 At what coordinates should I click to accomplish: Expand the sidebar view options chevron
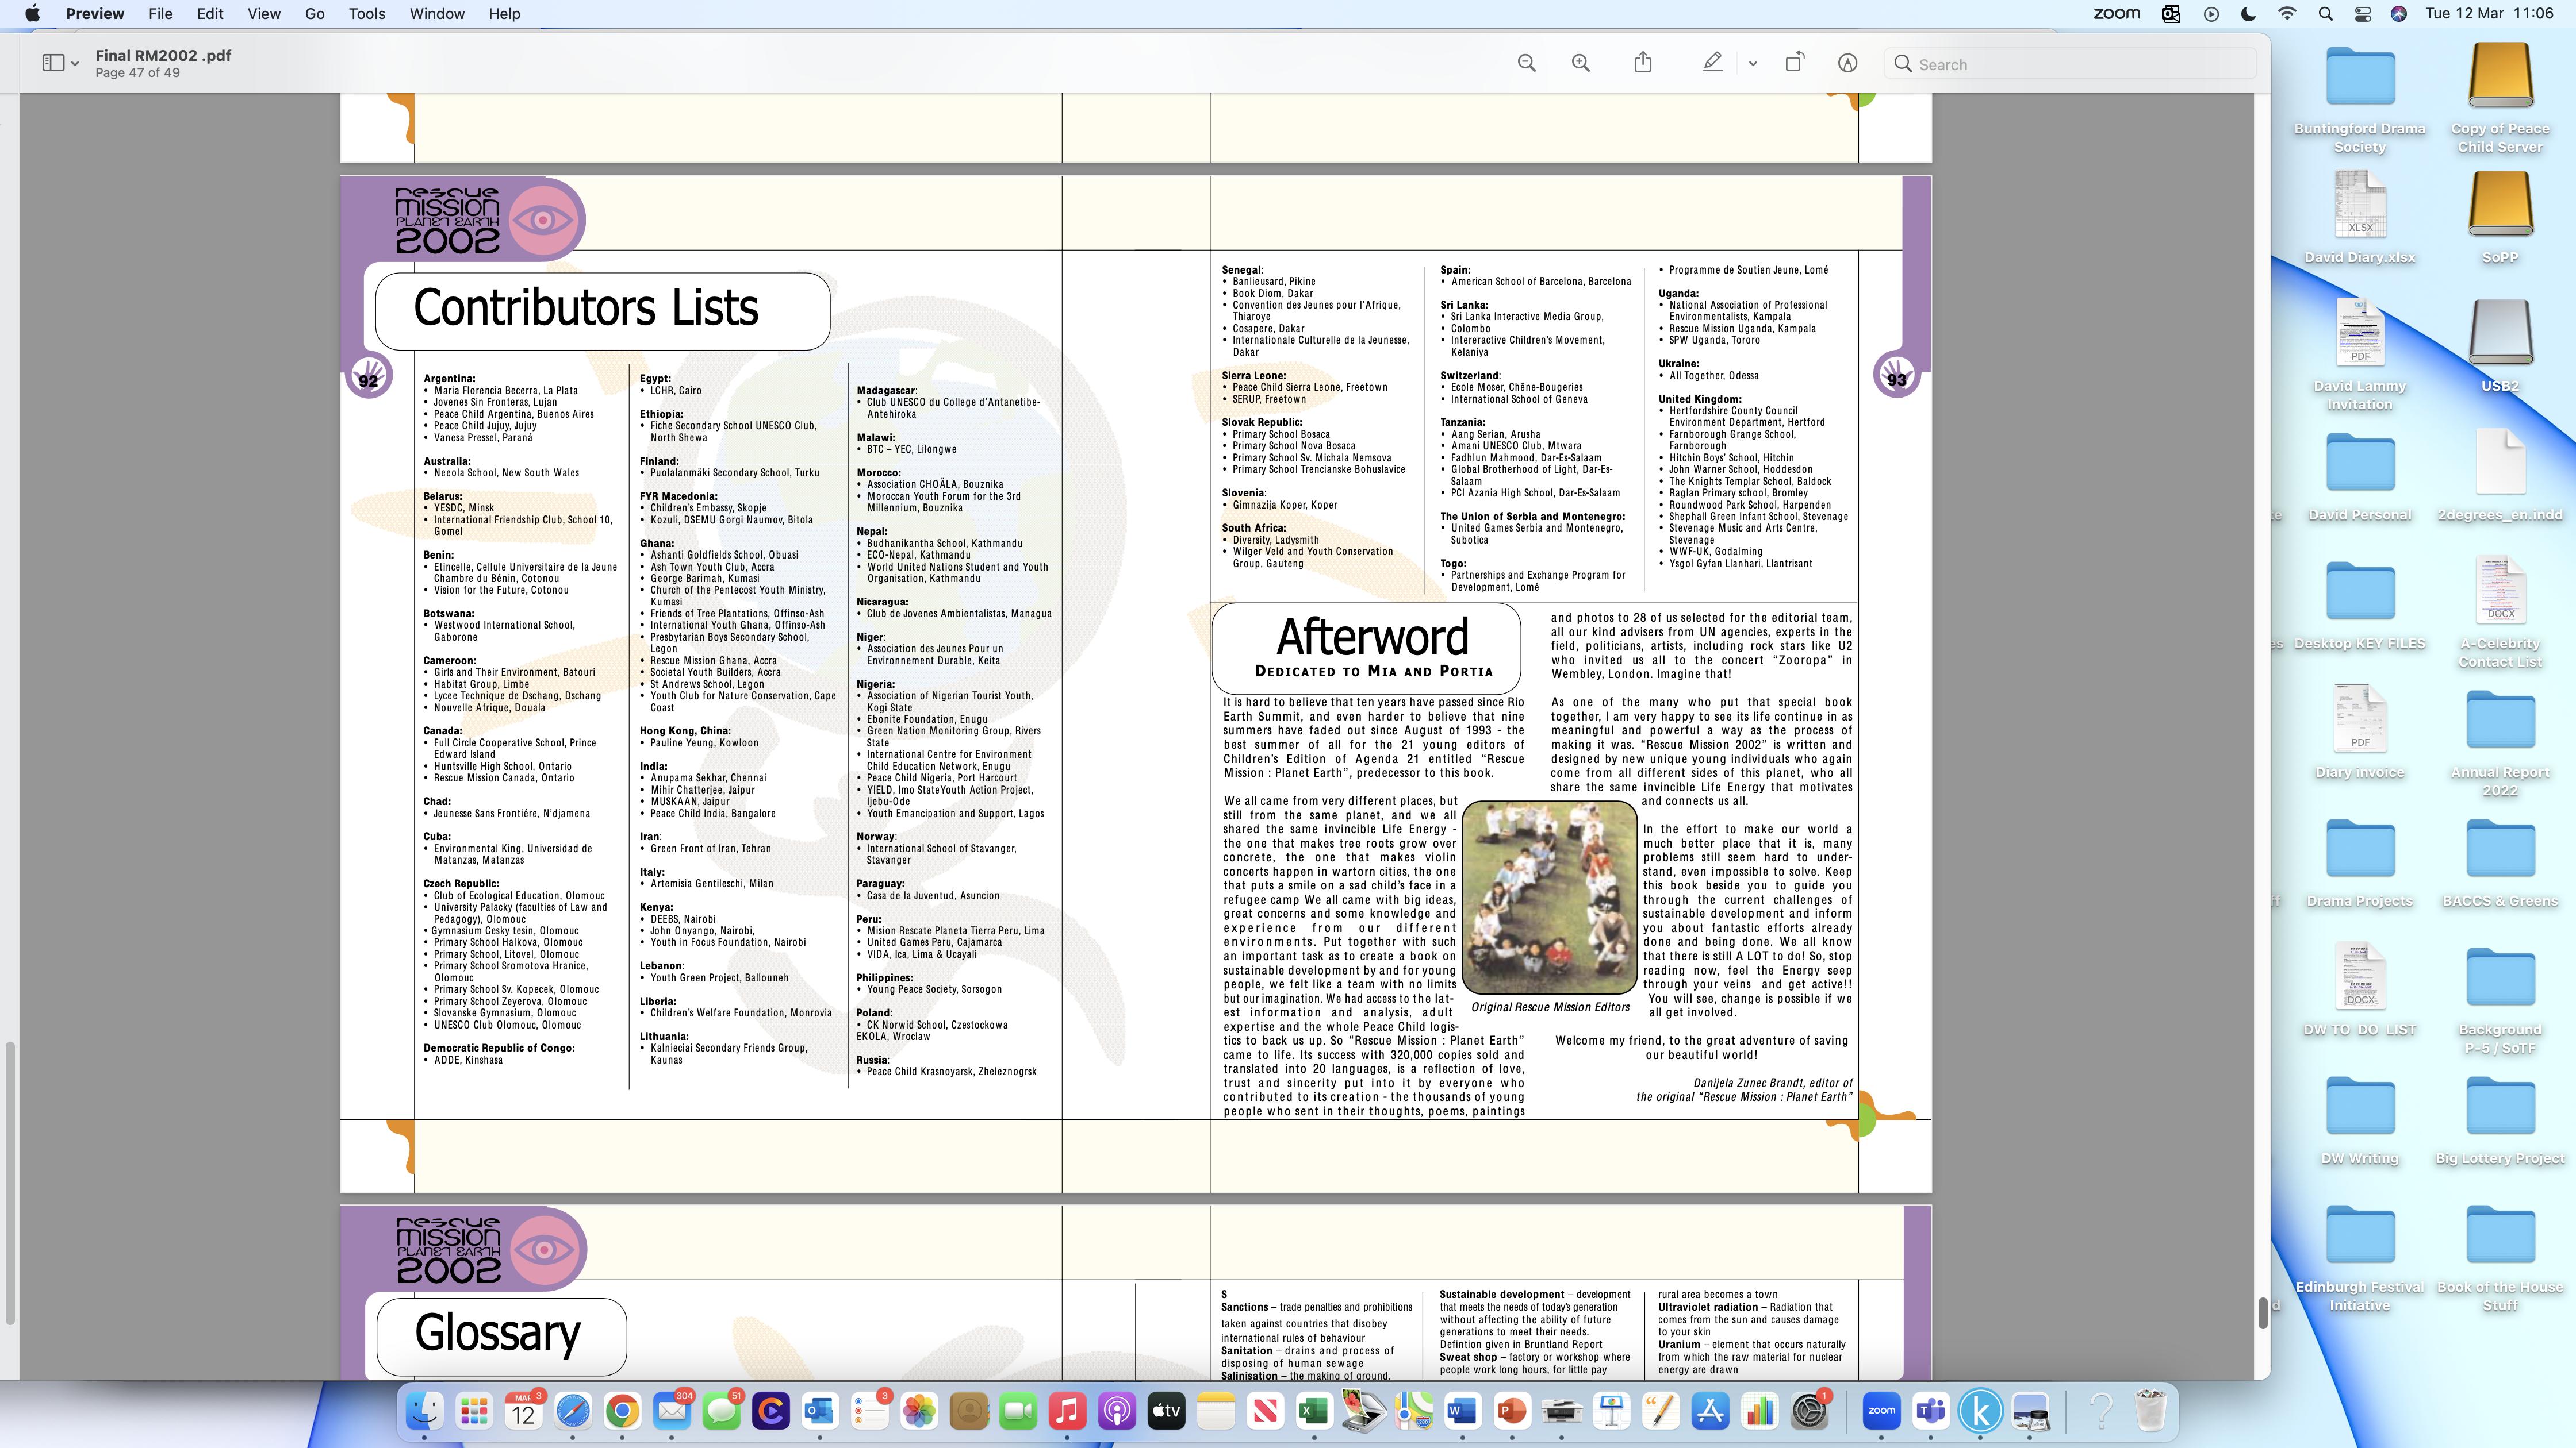75,64
